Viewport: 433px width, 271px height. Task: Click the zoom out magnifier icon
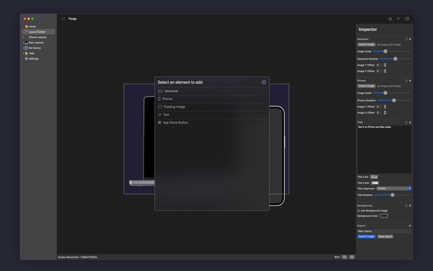tap(344, 257)
